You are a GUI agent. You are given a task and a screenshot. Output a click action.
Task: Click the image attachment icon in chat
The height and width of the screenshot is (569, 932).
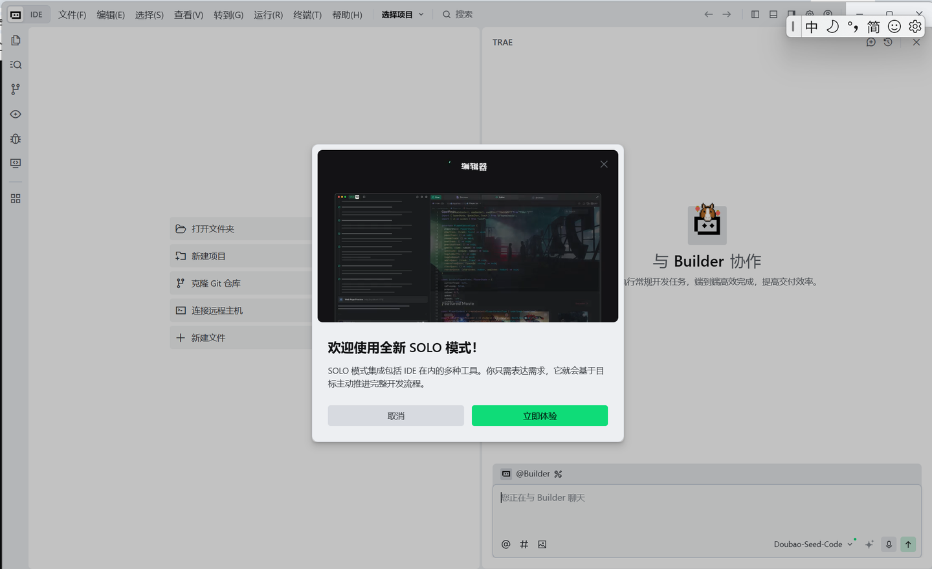point(542,544)
